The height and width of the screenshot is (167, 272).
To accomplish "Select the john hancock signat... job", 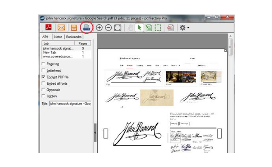I will tap(66, 48).
